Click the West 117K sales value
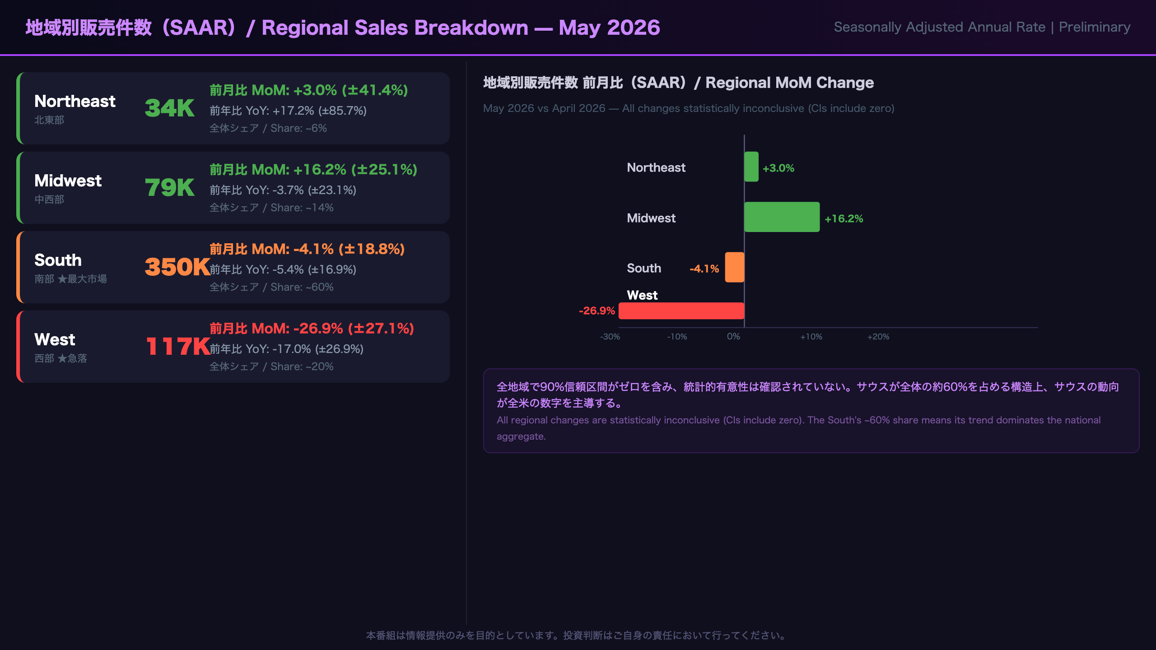Viewport: 1156px width, 650px height. [x=178, y=347]
